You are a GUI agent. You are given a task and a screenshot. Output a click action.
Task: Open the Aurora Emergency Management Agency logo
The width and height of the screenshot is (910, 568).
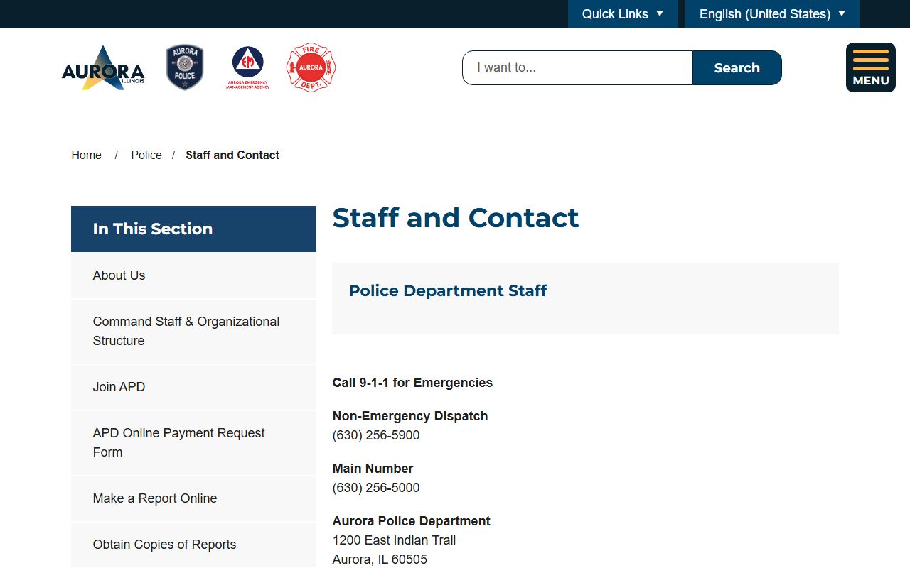(248, 67)
